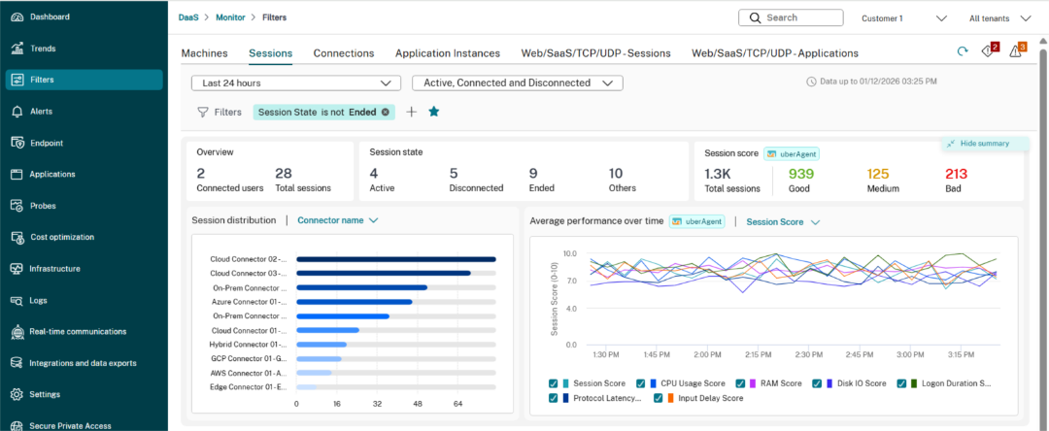Open the Last 24 hours time dropdown

(x=295, y=83)
